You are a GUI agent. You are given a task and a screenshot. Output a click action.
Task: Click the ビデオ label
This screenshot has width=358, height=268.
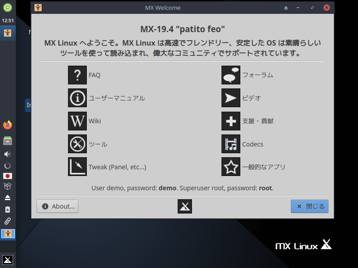[251, 98]
